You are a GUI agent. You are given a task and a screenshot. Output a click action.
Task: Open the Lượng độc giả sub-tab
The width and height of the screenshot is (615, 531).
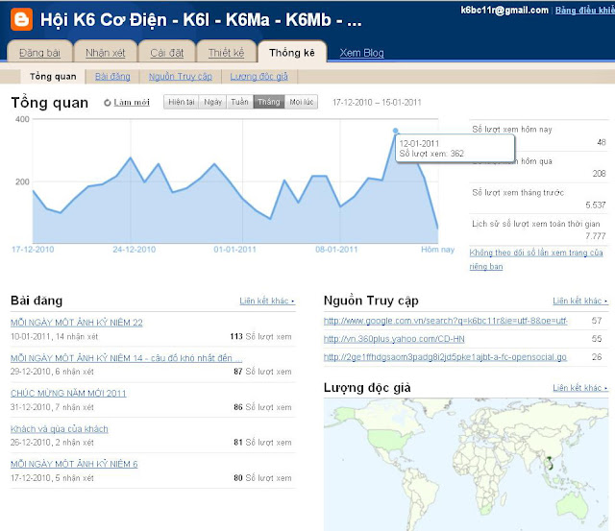(x=258, y=77)
